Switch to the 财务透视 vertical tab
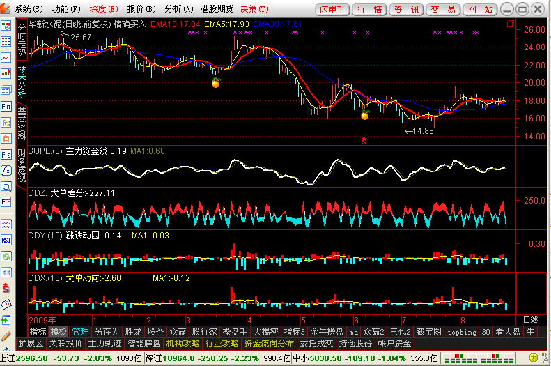The width and height of the screenshot is (551, 366). click(x=22, y=165)
